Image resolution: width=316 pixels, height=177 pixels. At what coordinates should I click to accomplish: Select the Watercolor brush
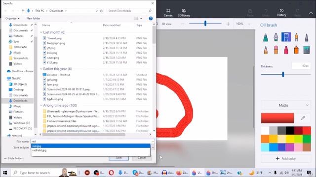(296, 37)
